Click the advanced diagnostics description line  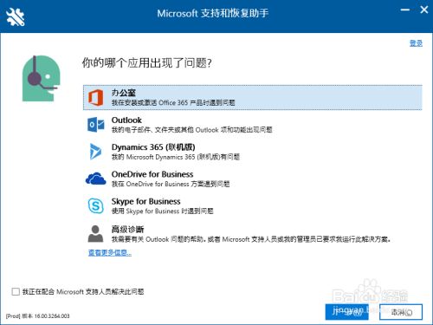251,239
